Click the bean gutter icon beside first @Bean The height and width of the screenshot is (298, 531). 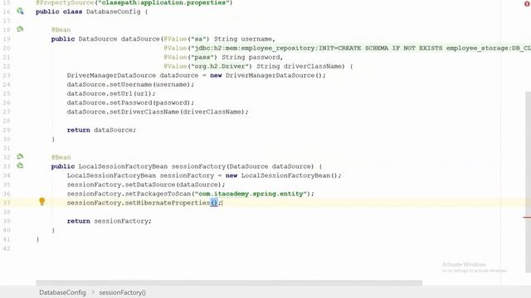[x=20, y=30]
